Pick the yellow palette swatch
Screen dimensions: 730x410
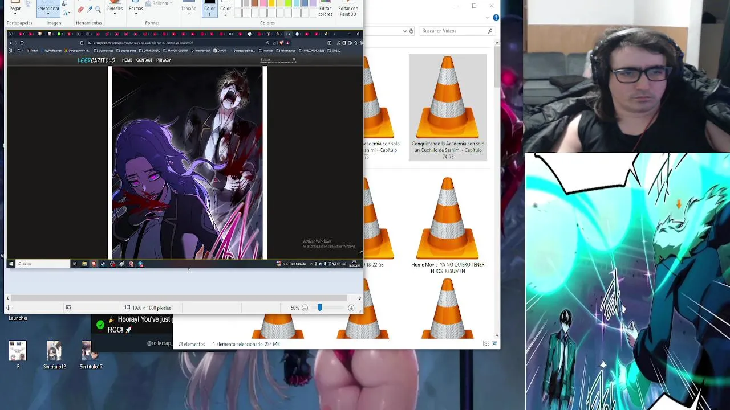pos(271,3)
